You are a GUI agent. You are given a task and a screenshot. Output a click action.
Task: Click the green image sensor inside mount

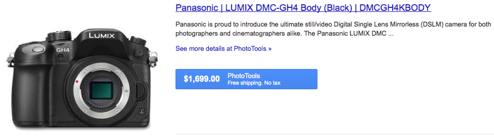pos(101,90)
